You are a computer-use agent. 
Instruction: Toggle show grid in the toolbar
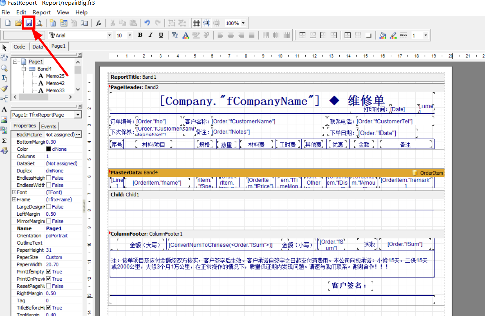(196, 23)
